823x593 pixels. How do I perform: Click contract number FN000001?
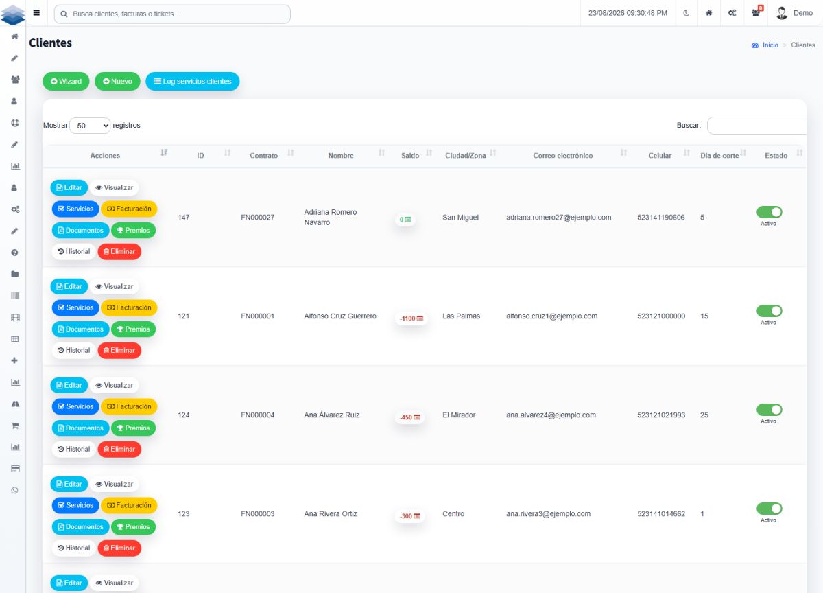click(258, 316)
